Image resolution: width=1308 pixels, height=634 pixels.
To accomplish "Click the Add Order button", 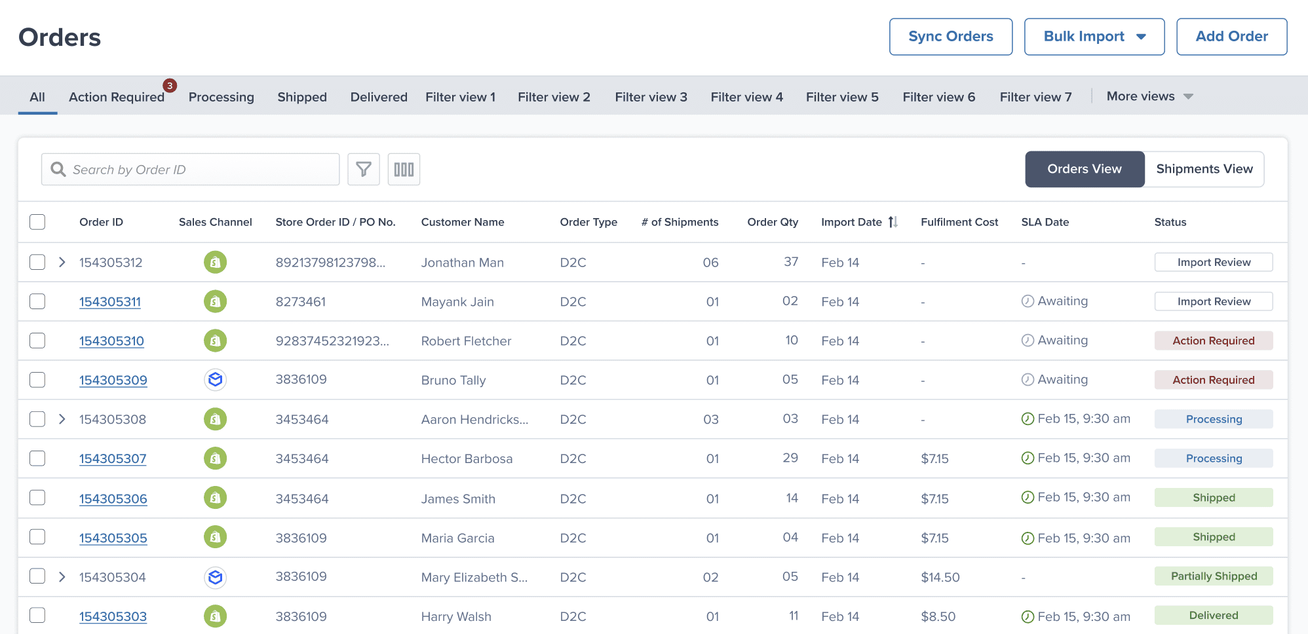I will (x=1231, y=37).
